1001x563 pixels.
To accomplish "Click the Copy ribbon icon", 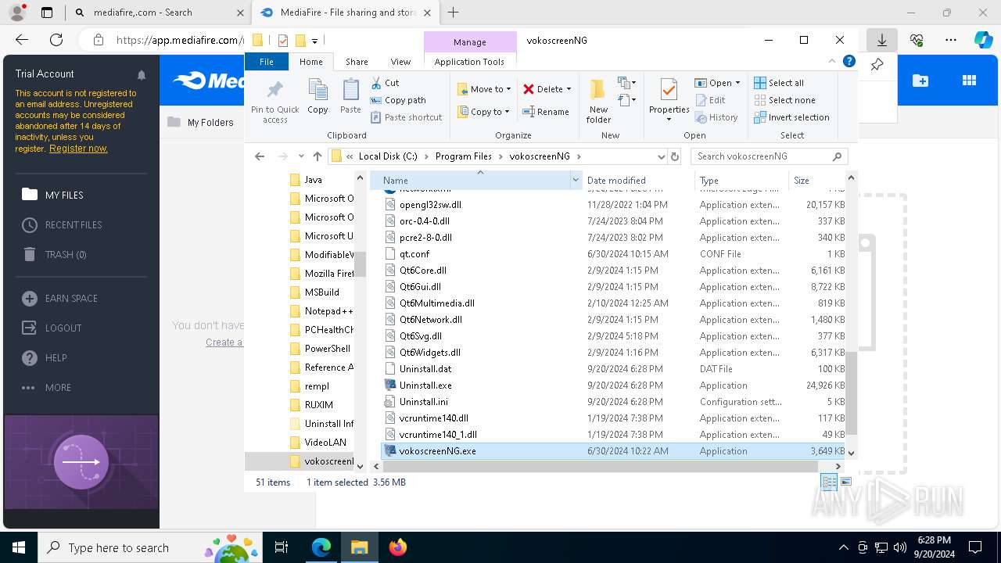I will (318, 89).
